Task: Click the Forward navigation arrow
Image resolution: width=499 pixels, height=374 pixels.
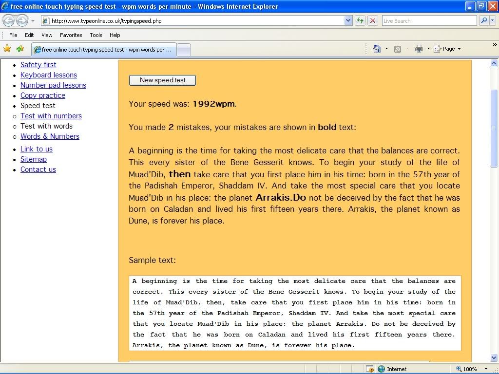Action: pyautogui.click(x=22, y=21)
